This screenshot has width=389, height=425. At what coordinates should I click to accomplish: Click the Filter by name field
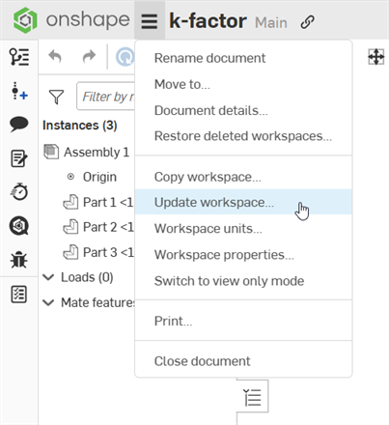tap(106, 97)
